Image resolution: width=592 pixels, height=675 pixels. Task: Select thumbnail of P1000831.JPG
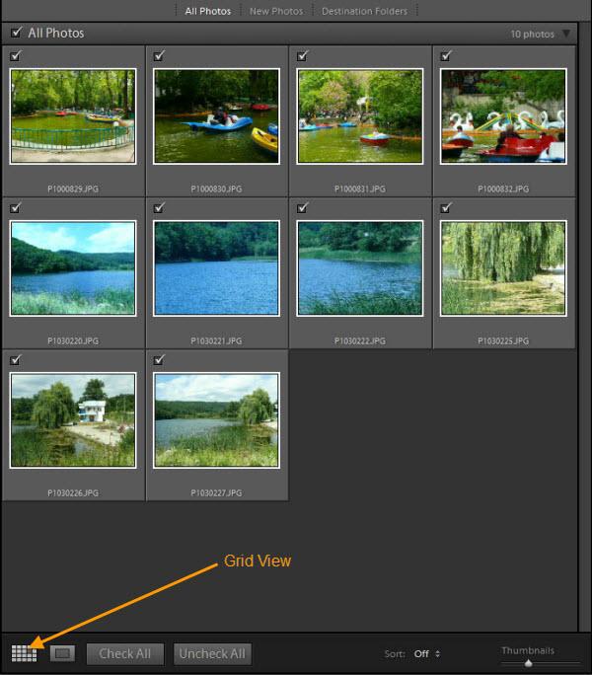360,116
